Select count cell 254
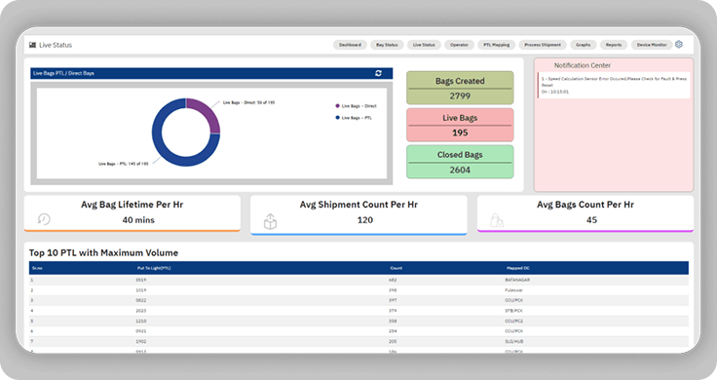This screenshot has width=717, height=380. [x=393, y=331]
